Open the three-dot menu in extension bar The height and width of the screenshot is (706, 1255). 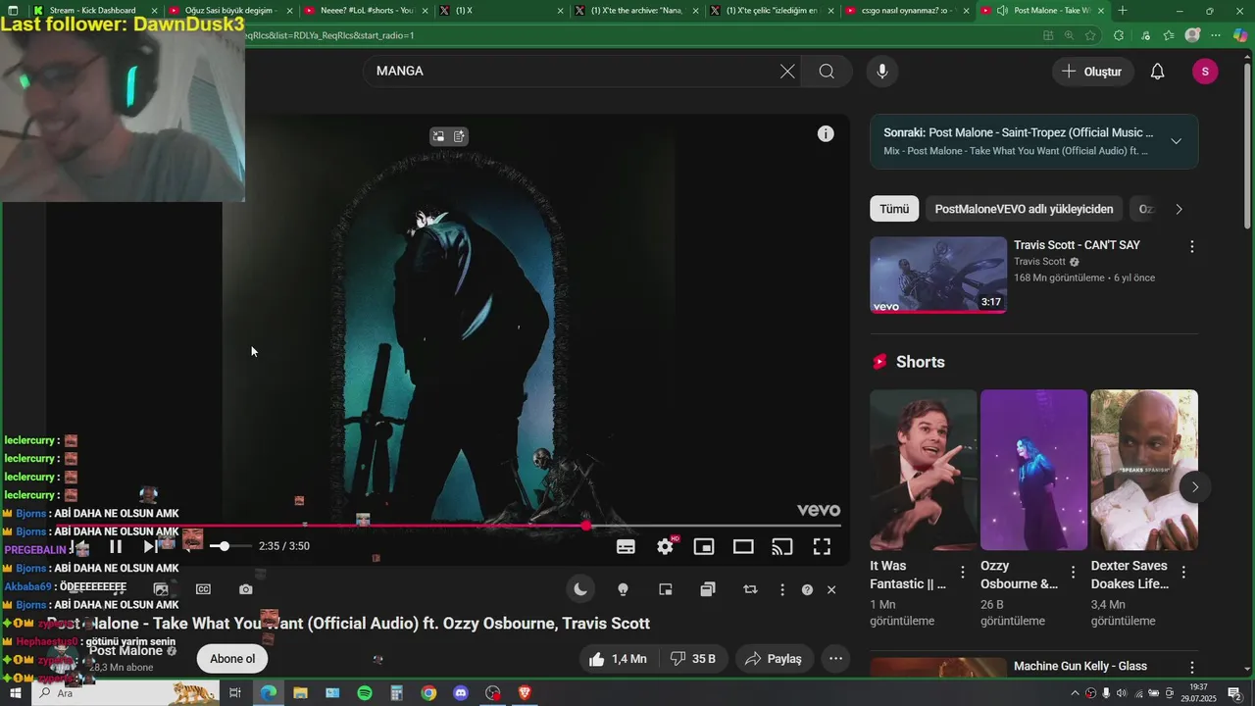[x=781, y=589]
